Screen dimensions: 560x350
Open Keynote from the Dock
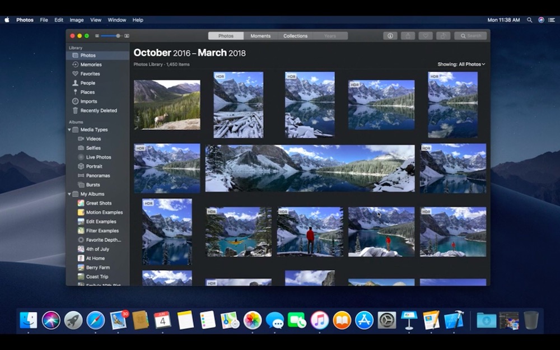click(409, 320)
